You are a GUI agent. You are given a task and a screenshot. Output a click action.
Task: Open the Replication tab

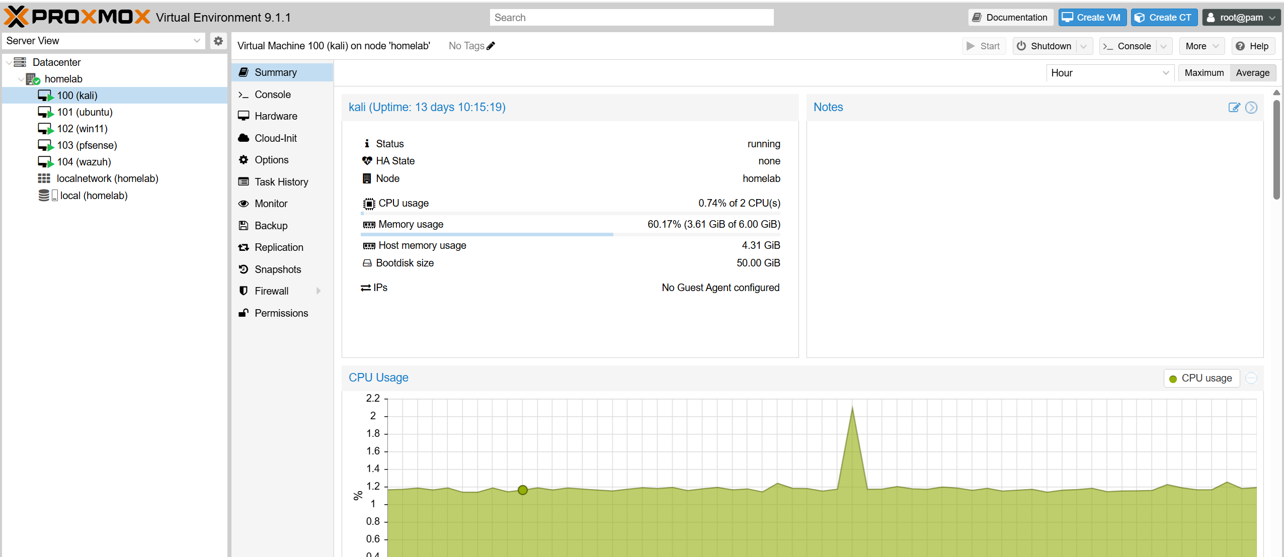coord(282,247)
